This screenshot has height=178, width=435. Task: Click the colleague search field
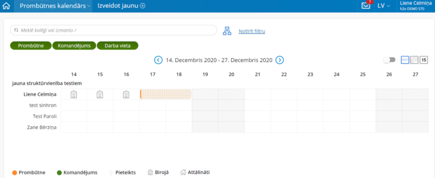point(113,30)
